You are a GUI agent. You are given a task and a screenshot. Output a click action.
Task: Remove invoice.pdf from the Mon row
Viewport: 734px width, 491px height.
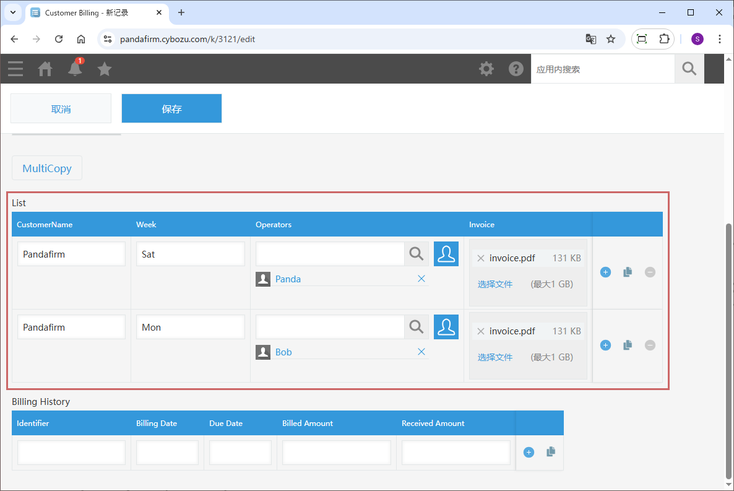click(x=481, y=331)
